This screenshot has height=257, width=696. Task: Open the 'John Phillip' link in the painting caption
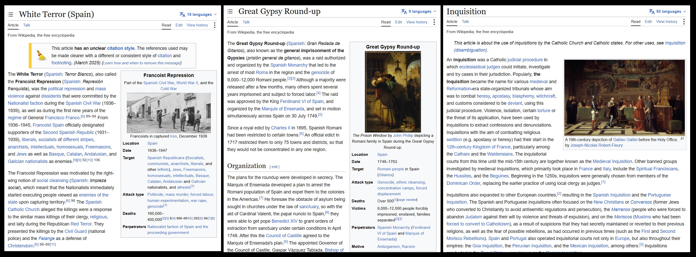403,135
